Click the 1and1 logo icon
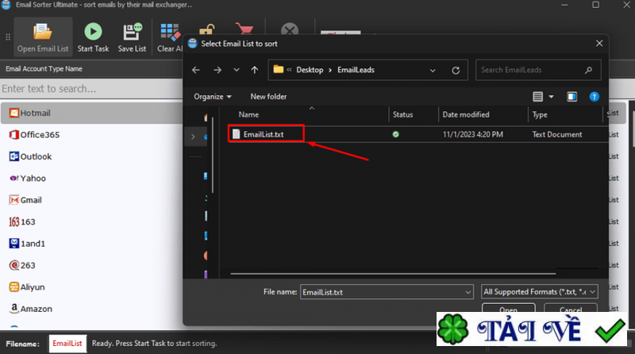The width and height of the screenshot is (635, 354). tap(13, 244)
